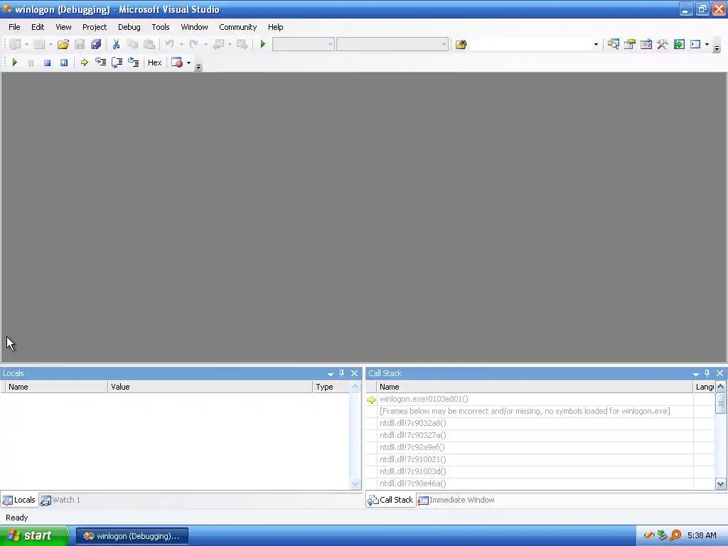Viewport: 728px width, 546px height.
Task: Open the View menu
Action: 63,27
